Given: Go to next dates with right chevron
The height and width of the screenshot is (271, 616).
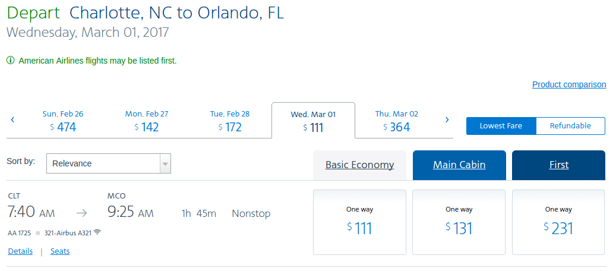Looking at the screenshot, I should (447, 119).
